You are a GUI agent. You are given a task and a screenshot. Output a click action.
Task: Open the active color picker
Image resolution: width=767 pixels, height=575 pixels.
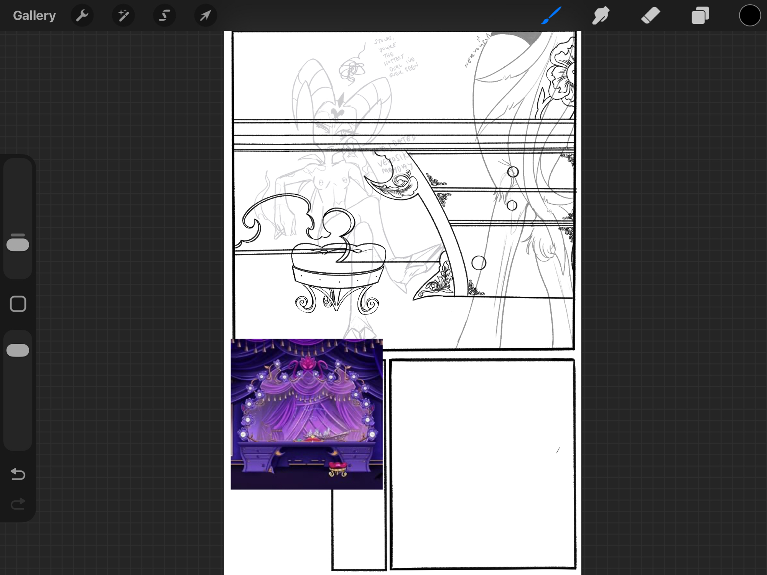(750, 16)
